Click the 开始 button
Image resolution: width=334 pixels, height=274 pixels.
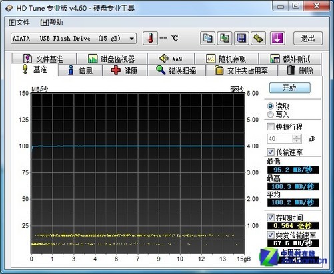[290, 88]
